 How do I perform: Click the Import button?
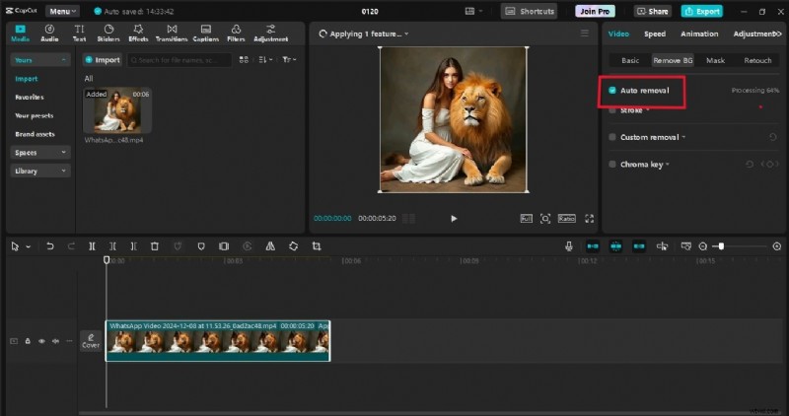tap(103, 59)
